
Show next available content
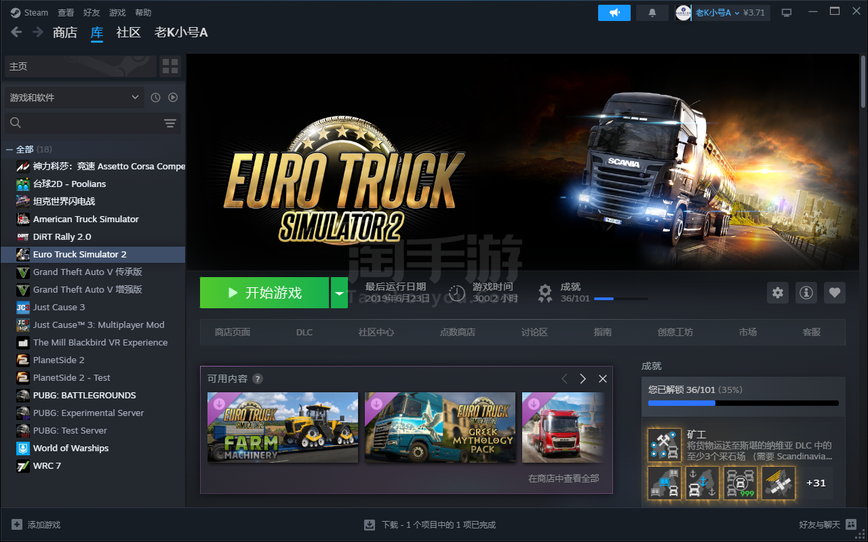click(x=583, y=379)
